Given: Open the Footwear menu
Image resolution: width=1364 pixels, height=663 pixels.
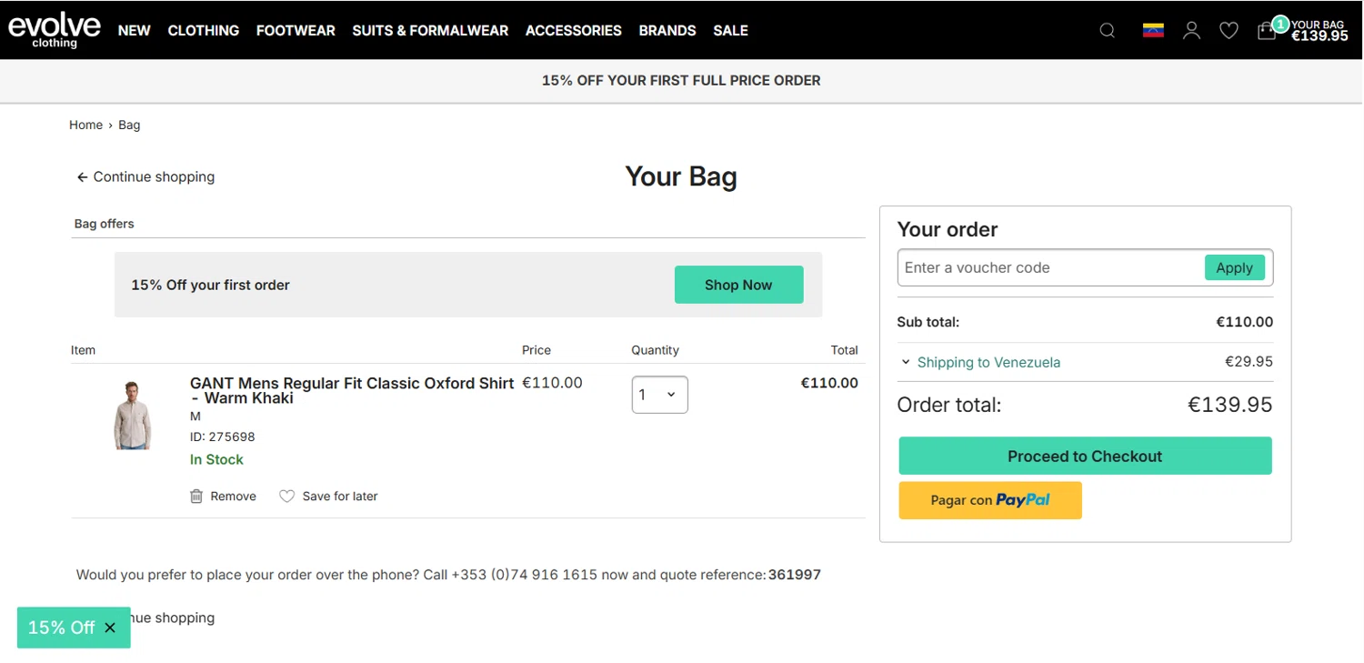Looking at the screenshot, I should (296, 31).
